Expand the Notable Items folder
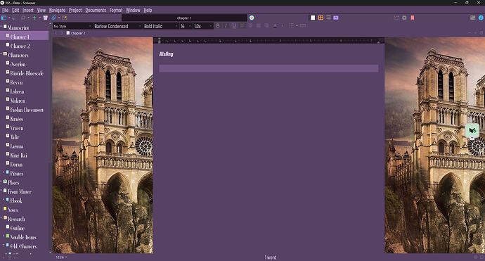Screen dimensions: 485x261 coord(4,236)
